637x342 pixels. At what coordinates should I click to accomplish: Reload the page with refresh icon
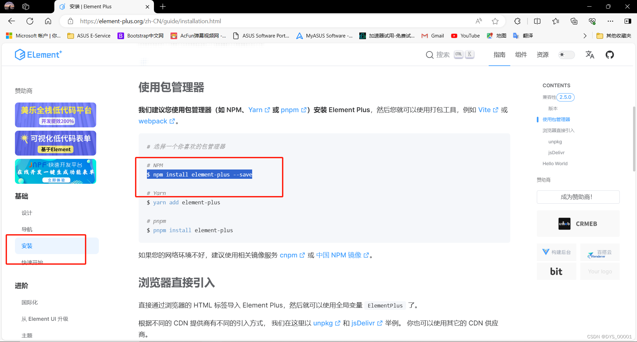pos(30,21)
